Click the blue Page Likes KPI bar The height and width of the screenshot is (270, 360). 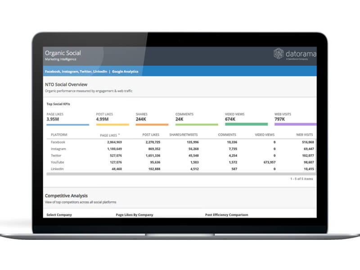pyautogui.click(x=67, y=124)
